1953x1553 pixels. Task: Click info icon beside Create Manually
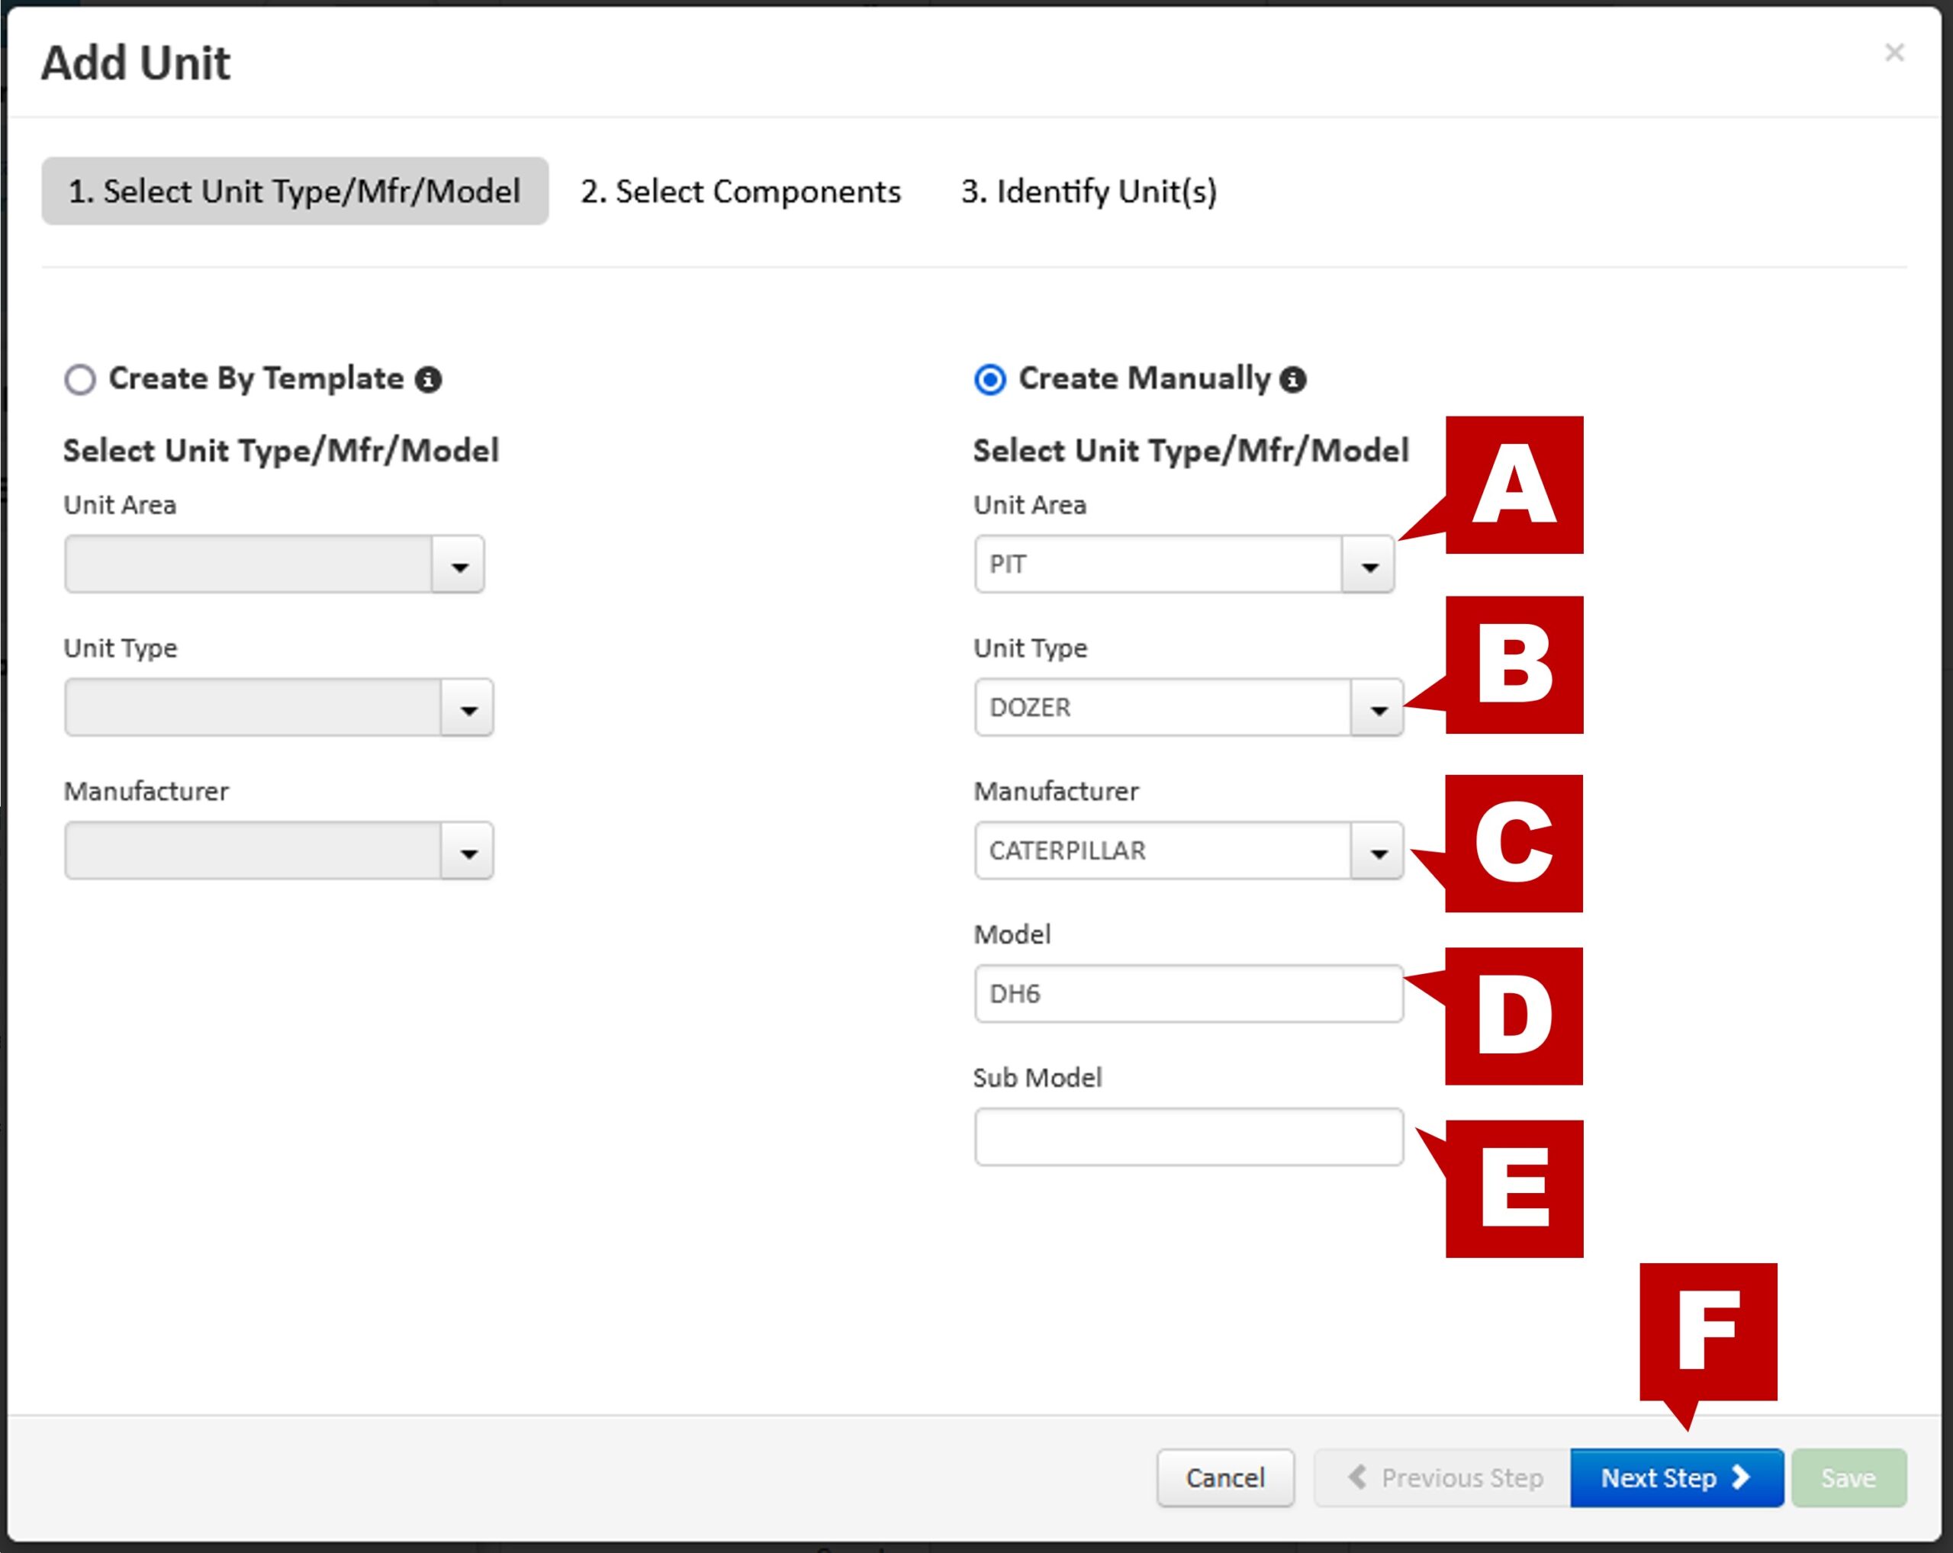tap(1292, 379)
